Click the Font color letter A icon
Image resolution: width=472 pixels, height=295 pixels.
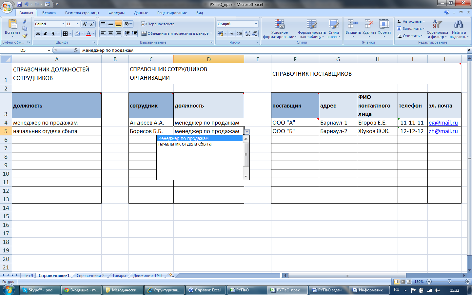point(88,33)
